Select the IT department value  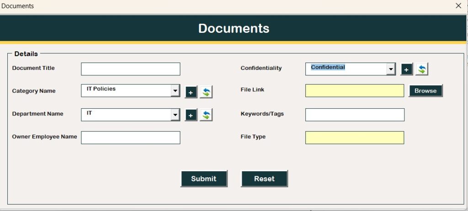coord(89,113)
